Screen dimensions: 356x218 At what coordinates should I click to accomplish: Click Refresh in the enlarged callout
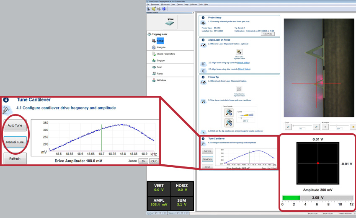point(15,158)
